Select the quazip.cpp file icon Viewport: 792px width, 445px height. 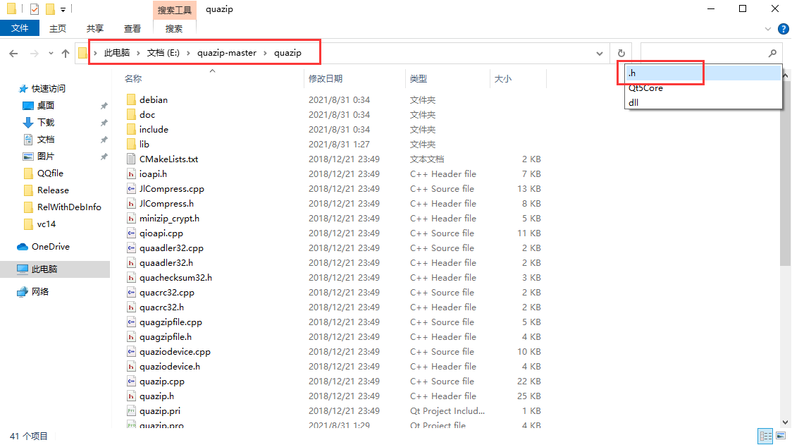tap(131, 382)
